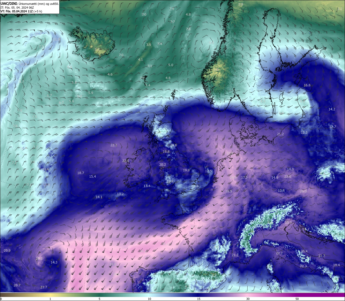Click the 7.4 value east of Iceland
Screen dimensions: 345x301
coord(160,44)
